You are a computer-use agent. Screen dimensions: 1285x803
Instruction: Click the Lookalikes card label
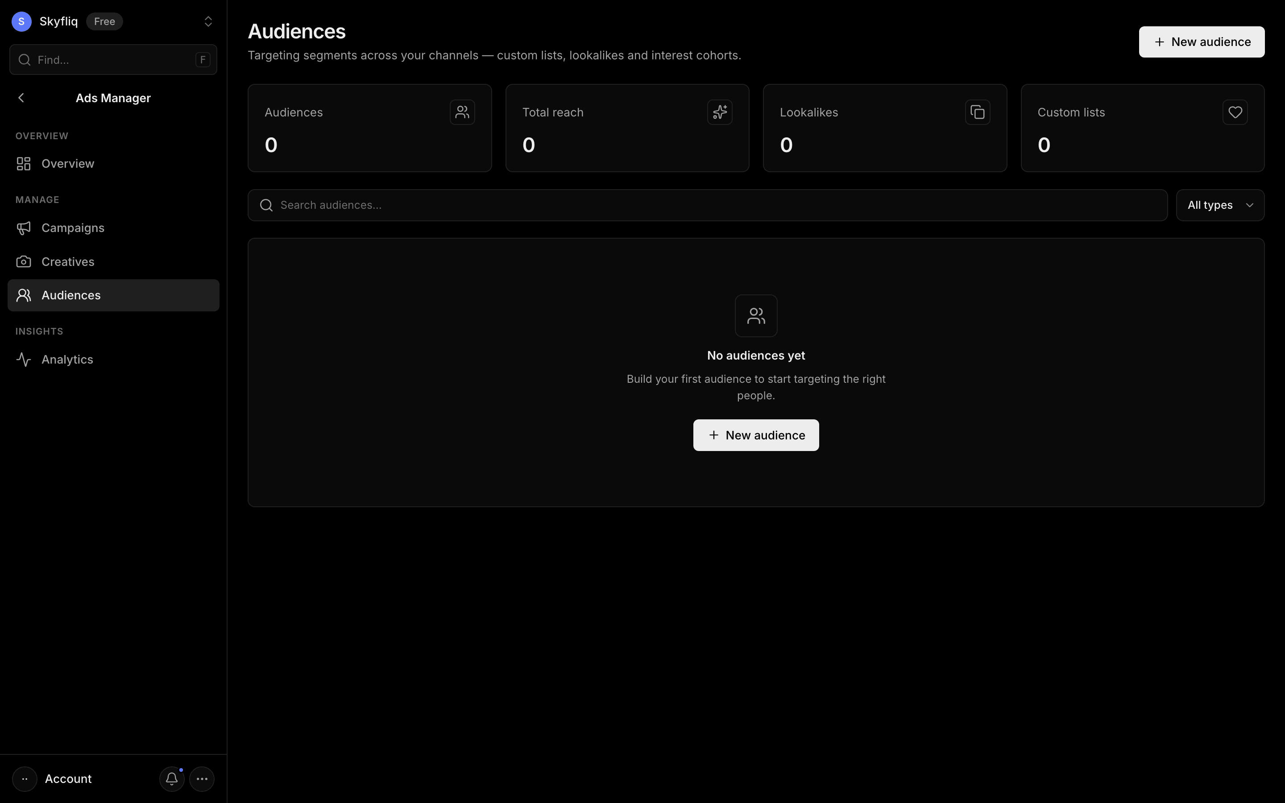click(x=808, y=112)
